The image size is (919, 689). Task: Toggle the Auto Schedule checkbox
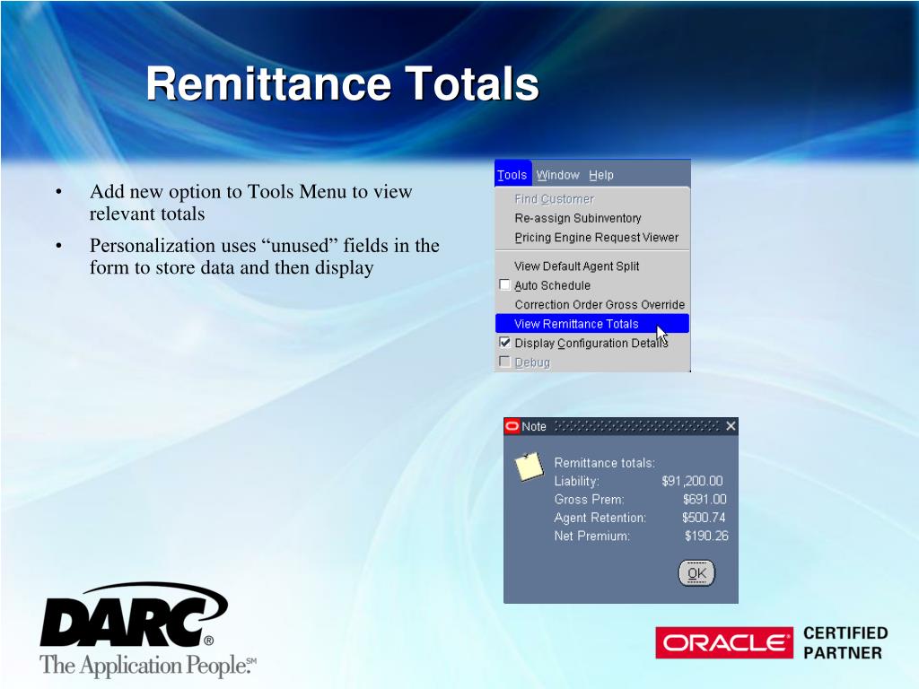[x=504, y=284]
